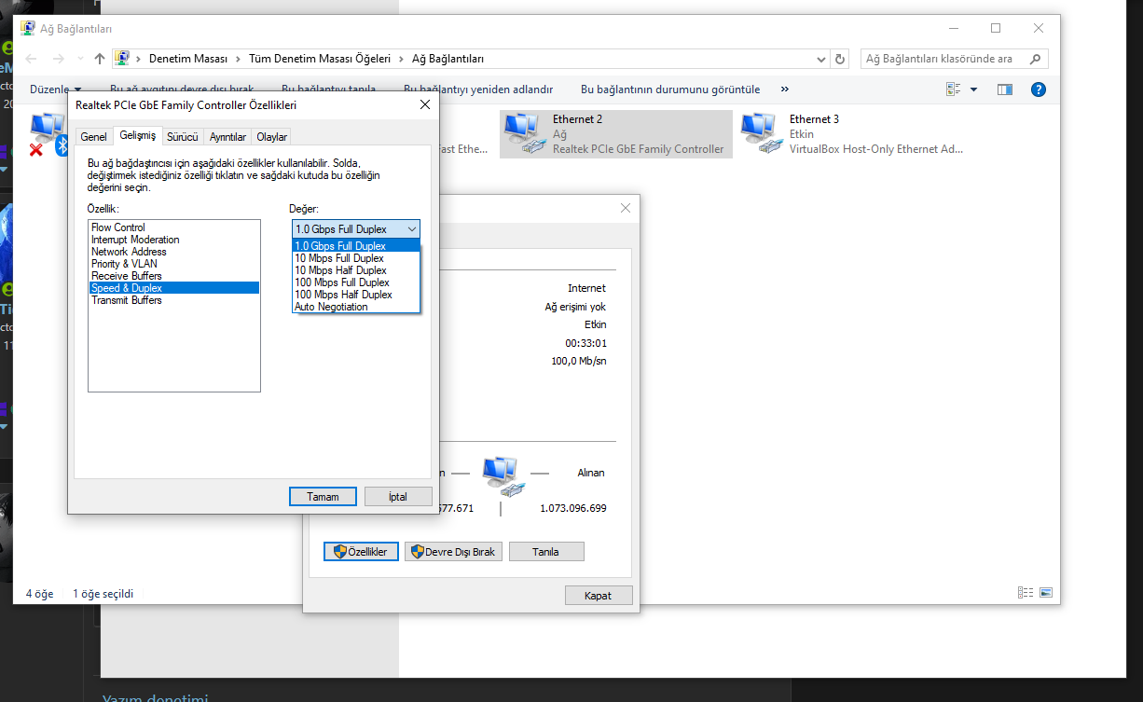Switch to the Gelişmiş tab

pyautogui.click(x=138, y=136)
